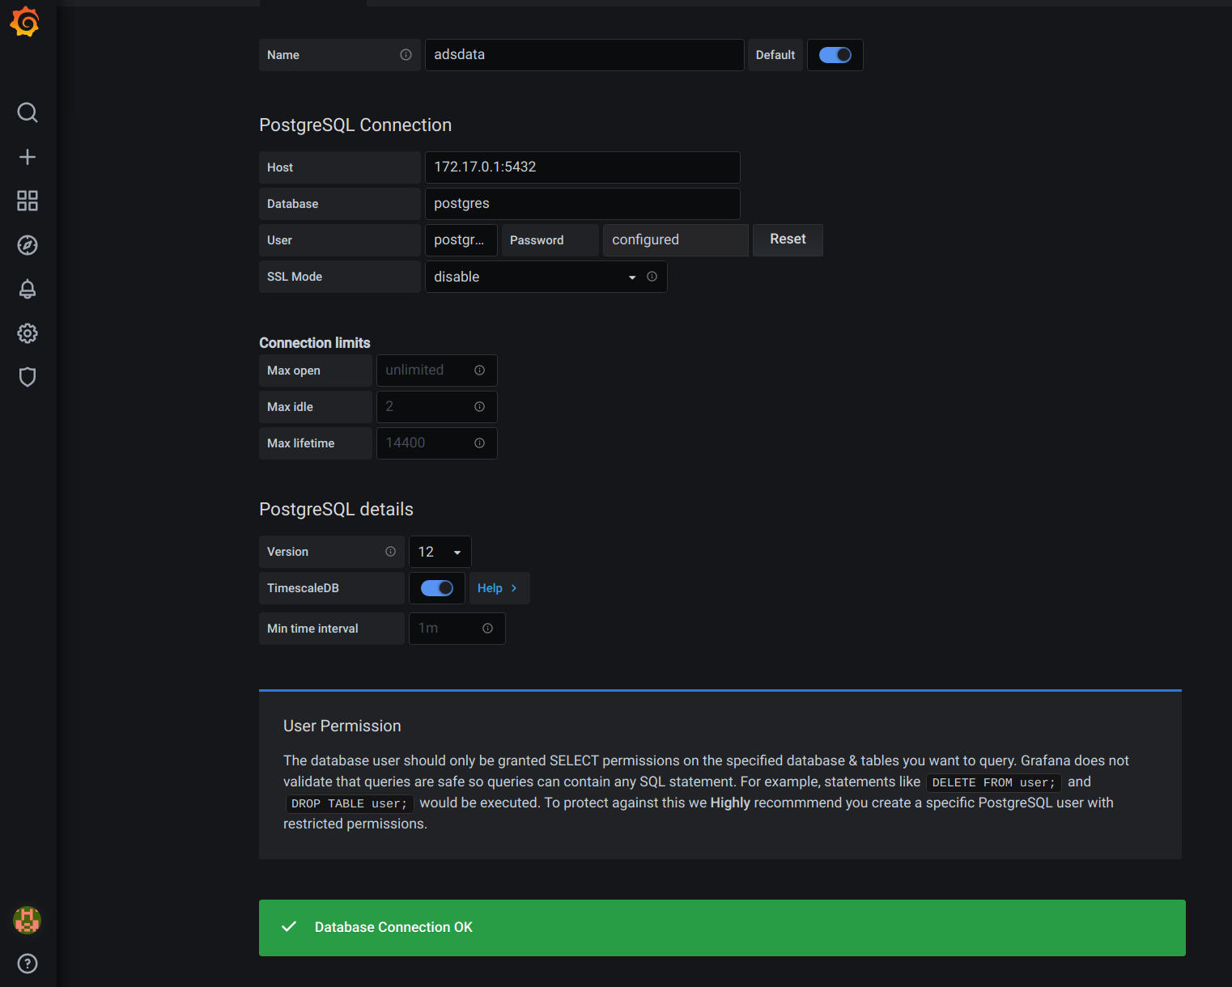The width and height of the screenshot is (1232, 987).
Task: Click the info icon in Min time interval field
Action: (487, 629)
